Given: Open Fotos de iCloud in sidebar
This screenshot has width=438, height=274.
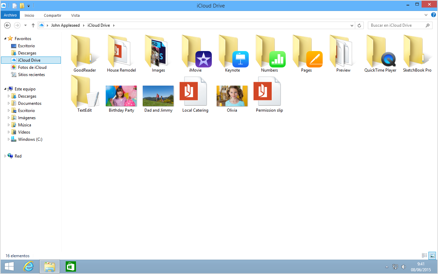Looking at the screenshot, I should [32, 67].
